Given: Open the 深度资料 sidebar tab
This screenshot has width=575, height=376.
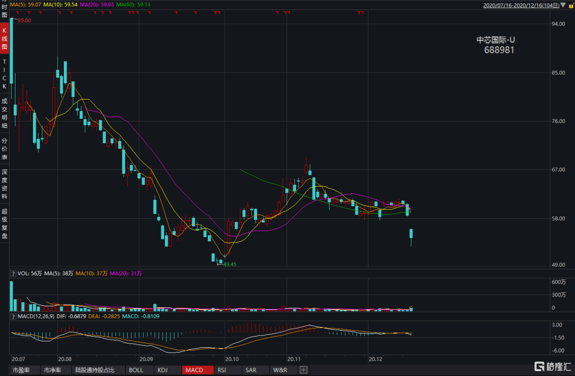Looking at the screenshot, I should point(4,184).
